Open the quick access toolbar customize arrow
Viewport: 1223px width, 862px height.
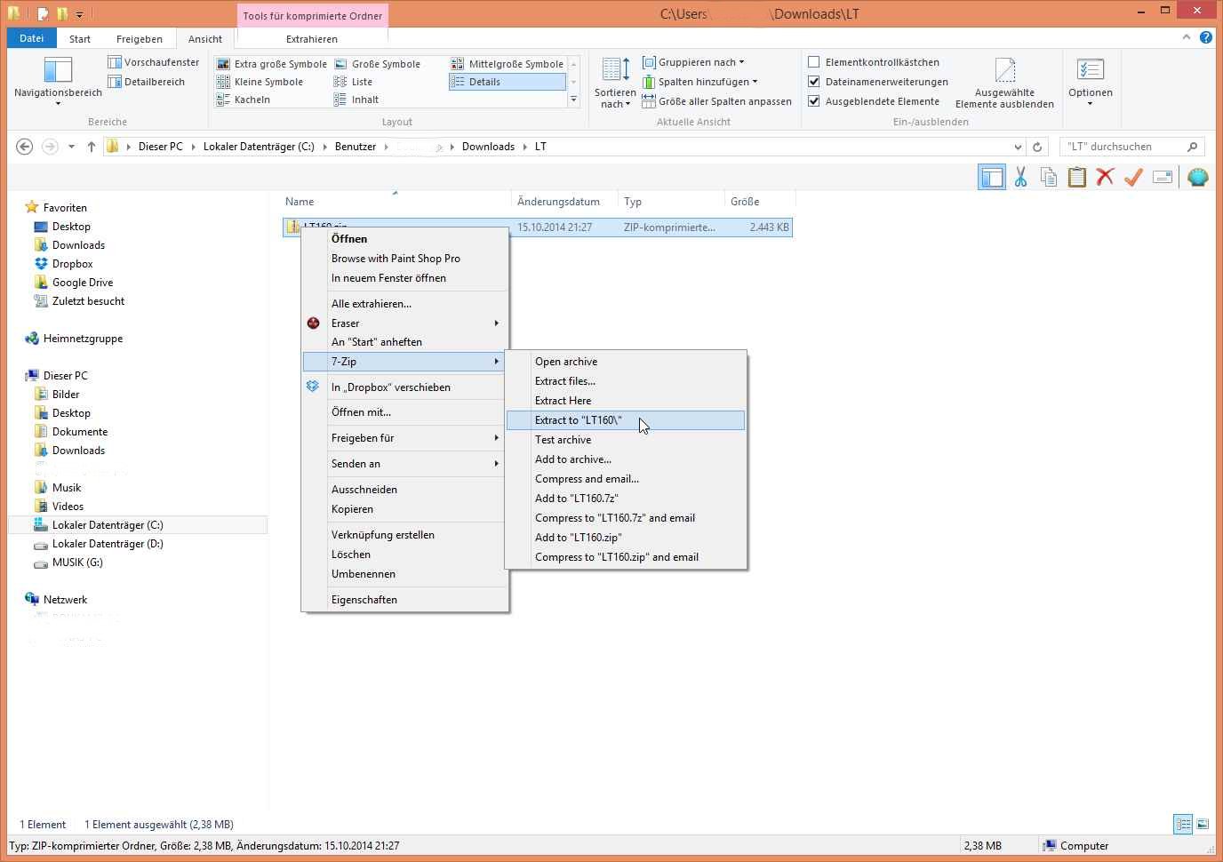[x=79, y=14]
